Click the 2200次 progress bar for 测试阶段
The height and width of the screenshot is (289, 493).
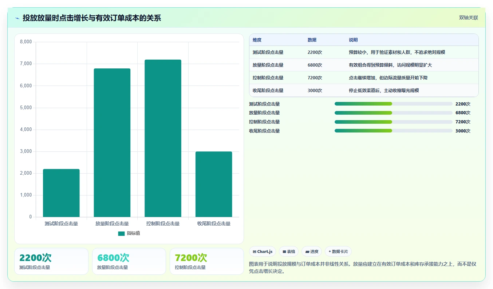[x=394, y=104]
